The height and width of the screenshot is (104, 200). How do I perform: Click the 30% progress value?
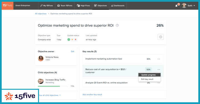[148, 59]
